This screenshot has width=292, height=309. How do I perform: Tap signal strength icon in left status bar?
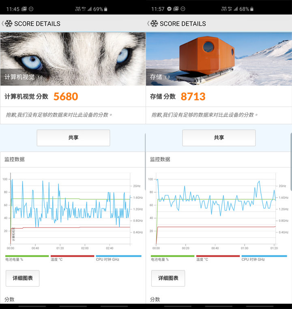(x=90, y=9)
